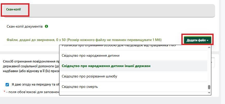Click the dropdown list scroll-down arrow

pyautogui.click(x=209, y=93)
